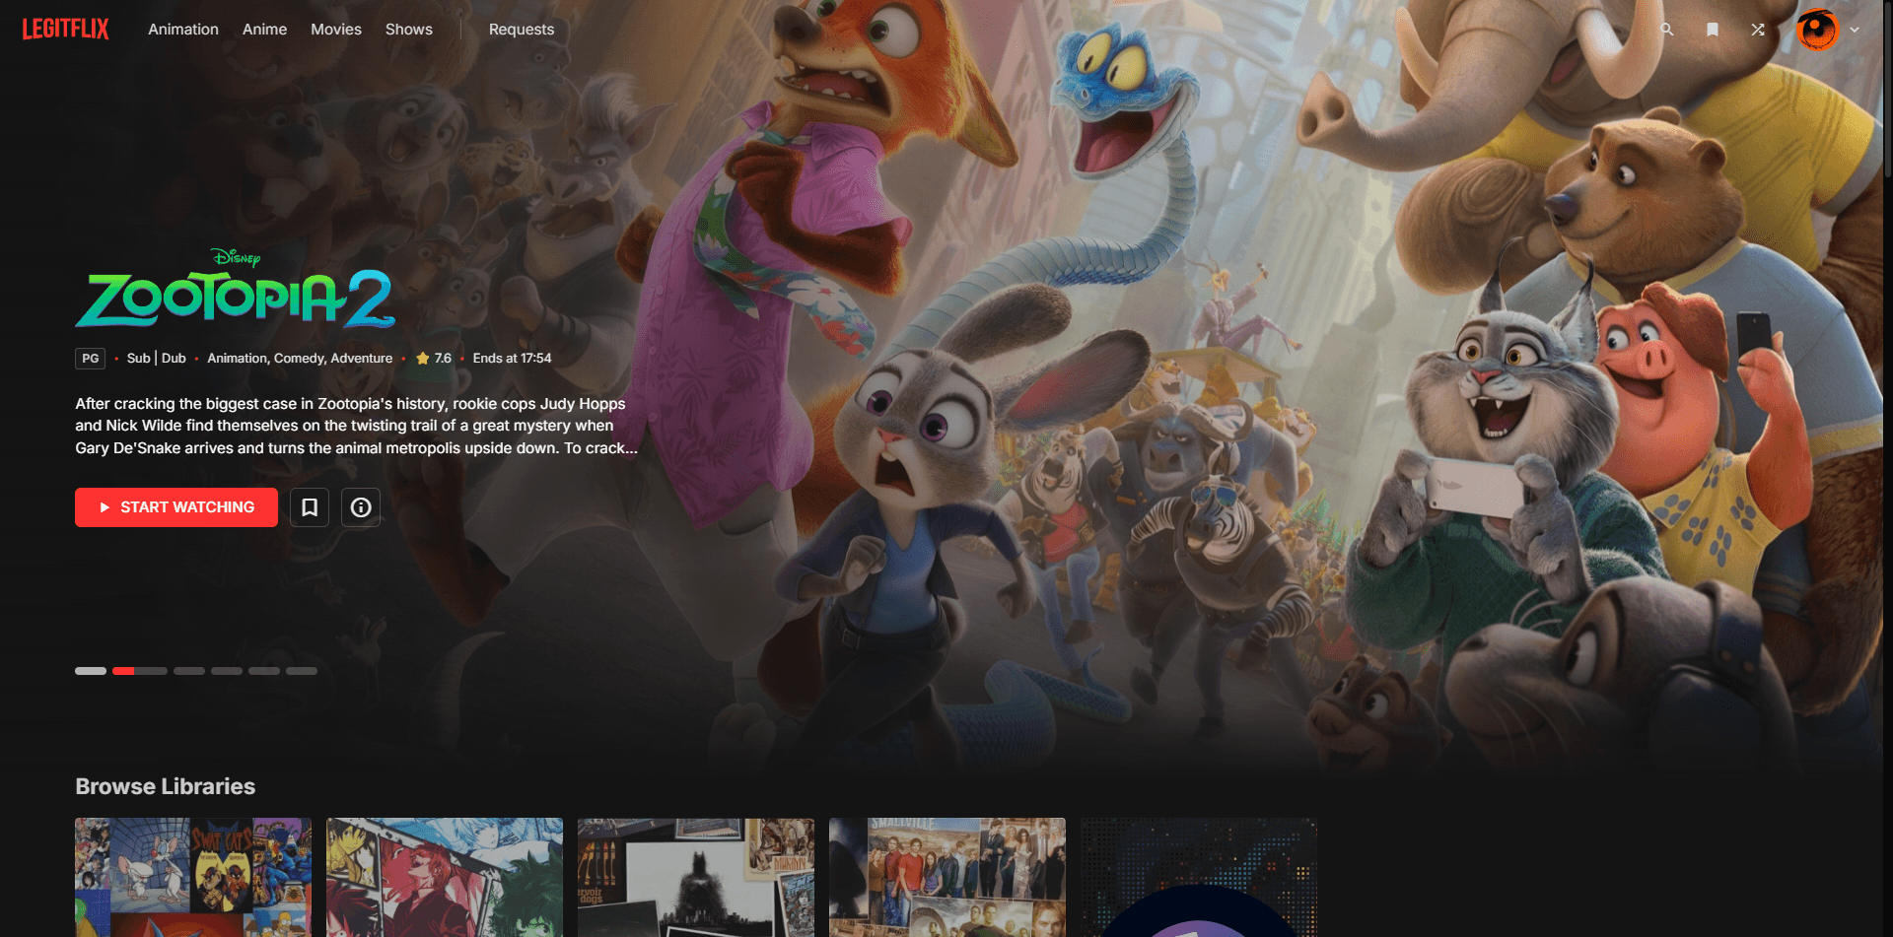Open the search icon in header

(x=1666, y=30)
